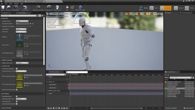Open the Retarget Animation tool
Viewport: 195px width, 110px height.
[x=38, y=8]
